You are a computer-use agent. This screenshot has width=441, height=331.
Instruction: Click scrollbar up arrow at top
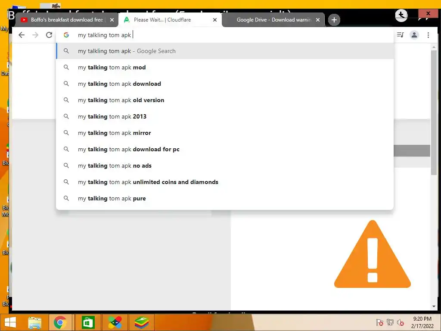pos(434,47)
